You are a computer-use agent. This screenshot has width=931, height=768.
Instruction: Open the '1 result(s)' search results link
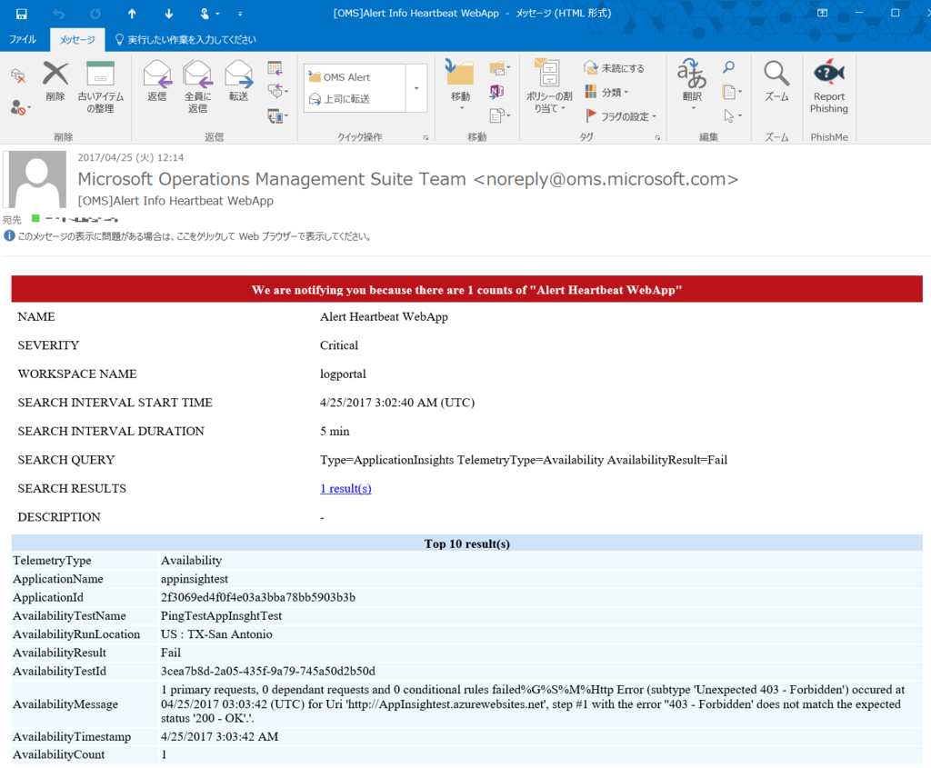(345, 488)
